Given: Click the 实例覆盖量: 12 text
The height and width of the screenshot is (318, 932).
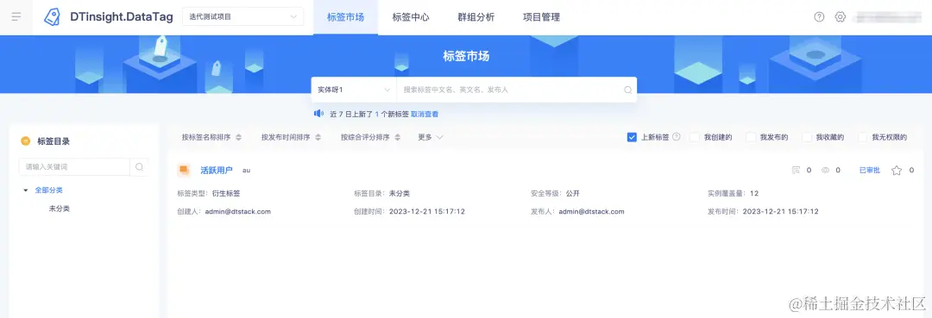Looking at the screenshot, I should pos(733,193).
